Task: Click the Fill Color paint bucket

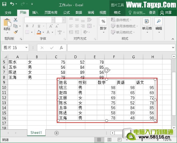Action: pos(39,32)
